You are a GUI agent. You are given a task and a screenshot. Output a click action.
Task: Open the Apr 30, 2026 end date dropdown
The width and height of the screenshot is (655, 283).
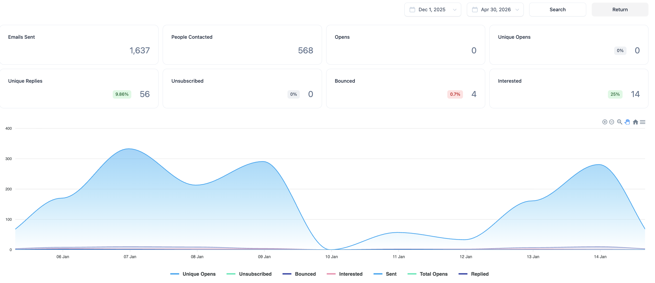(495, 10)
